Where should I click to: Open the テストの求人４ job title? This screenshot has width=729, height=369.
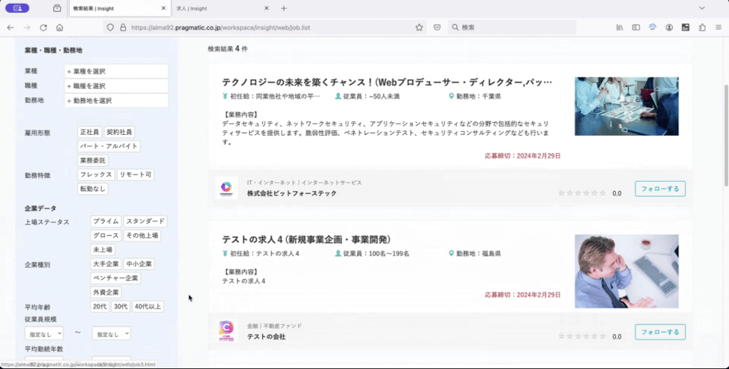click(306, 239)
